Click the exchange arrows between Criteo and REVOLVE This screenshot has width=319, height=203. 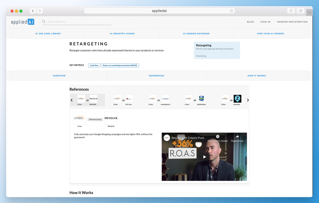(87, 100)
